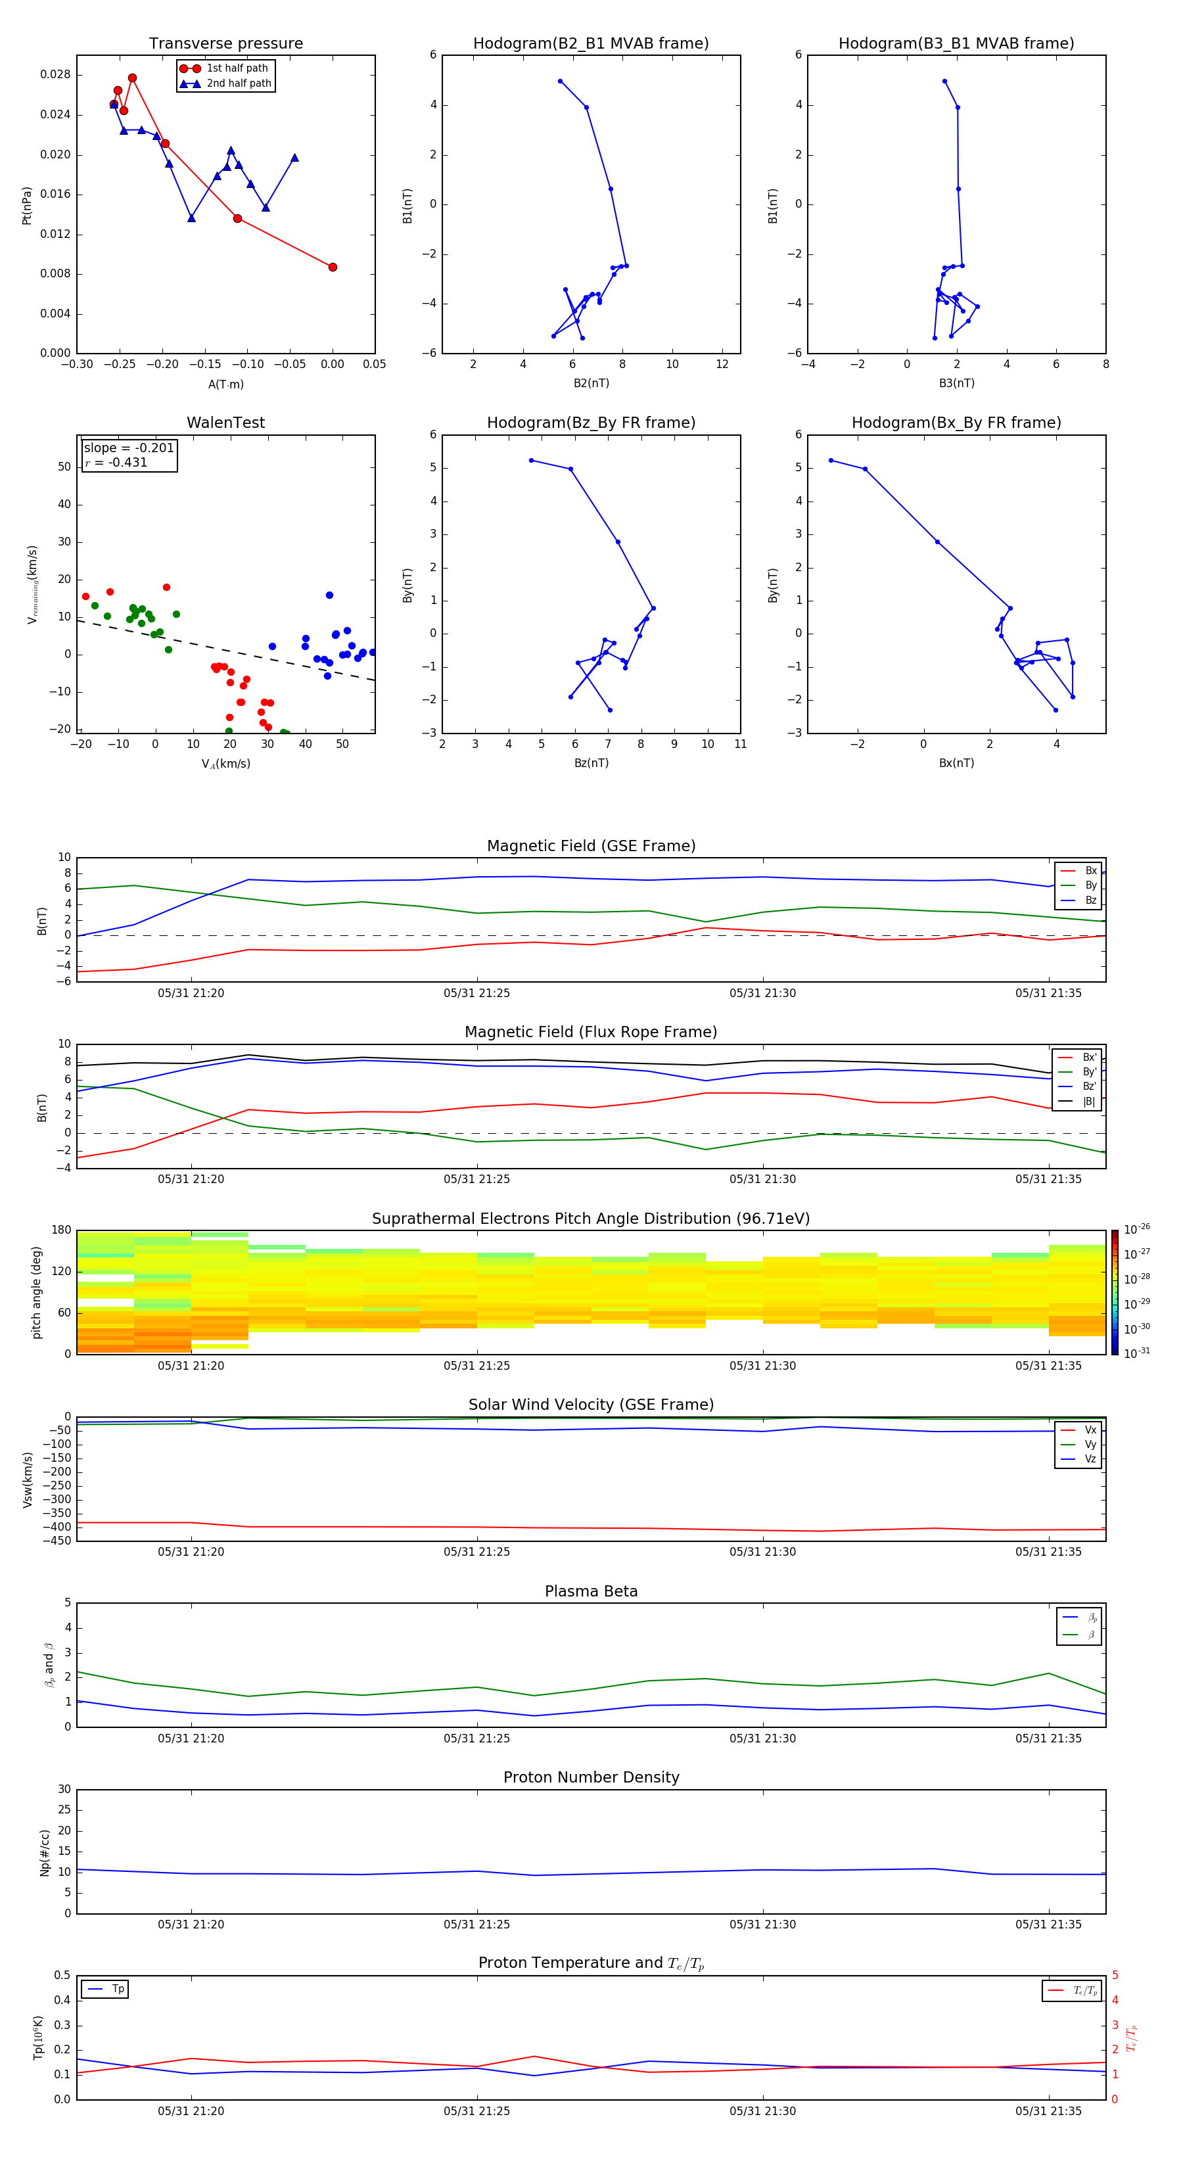The image size is (1183, 2169).
Task: Click the 'slope = -0.201' annotation
Action: [129, 448]
